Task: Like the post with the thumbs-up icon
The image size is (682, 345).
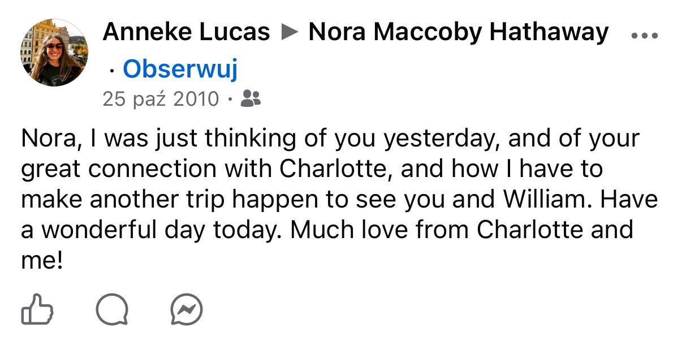Action: pyautogui.click(x=37, y=309)
